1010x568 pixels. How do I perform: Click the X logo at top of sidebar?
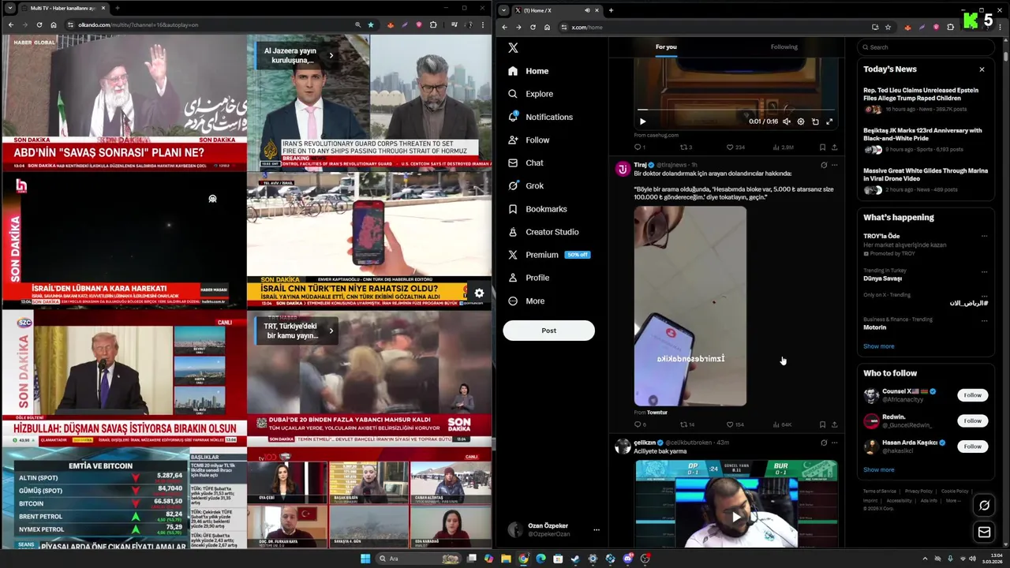point(513,47)
